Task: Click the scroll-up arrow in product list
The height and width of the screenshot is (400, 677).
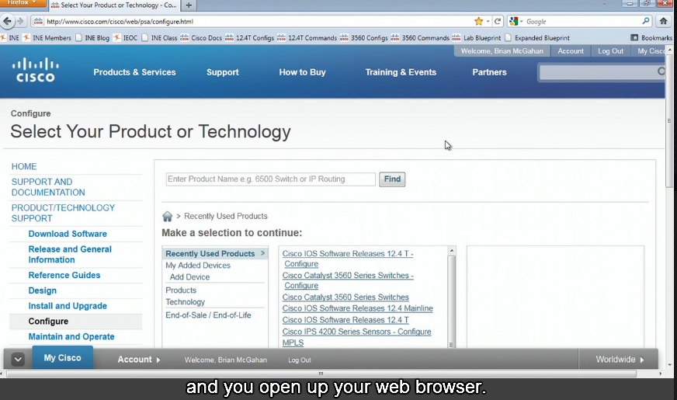Action: [452, 251]
